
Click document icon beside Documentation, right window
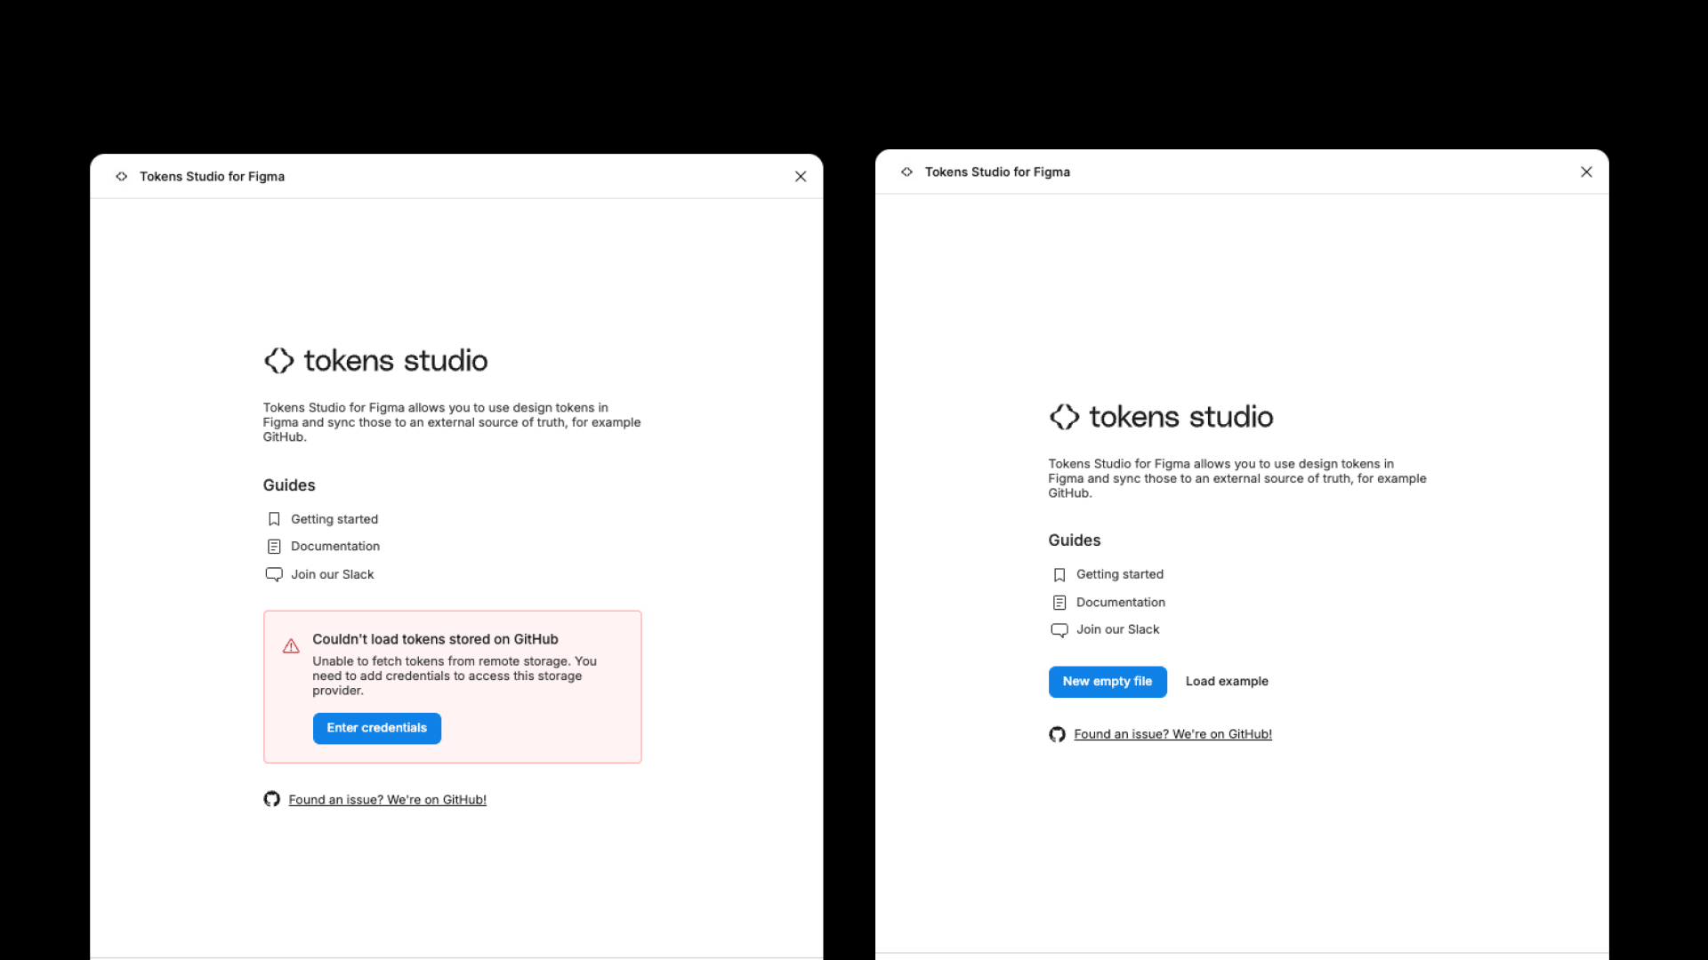point(1059,603)
